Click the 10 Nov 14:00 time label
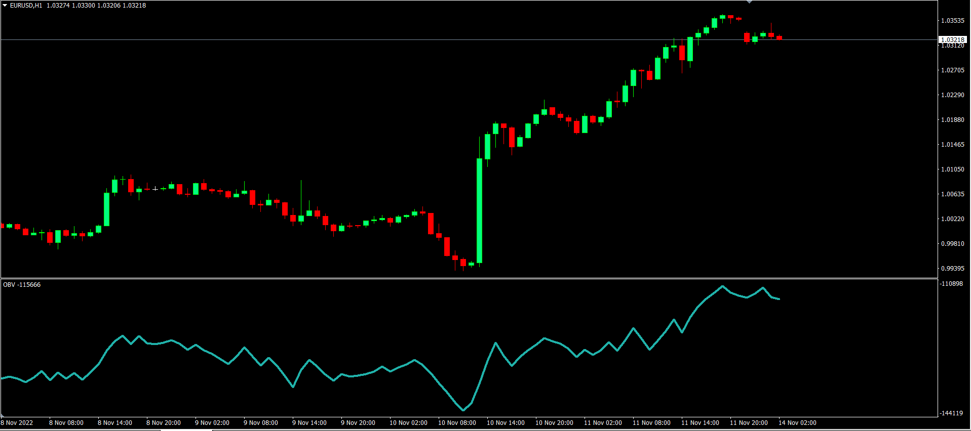The height and width of the screenshot is (431, 971). 506,423
